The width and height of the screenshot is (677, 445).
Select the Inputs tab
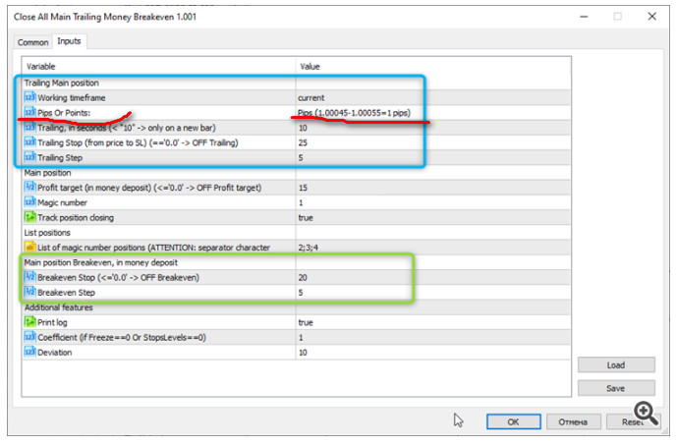pos(70,41)
